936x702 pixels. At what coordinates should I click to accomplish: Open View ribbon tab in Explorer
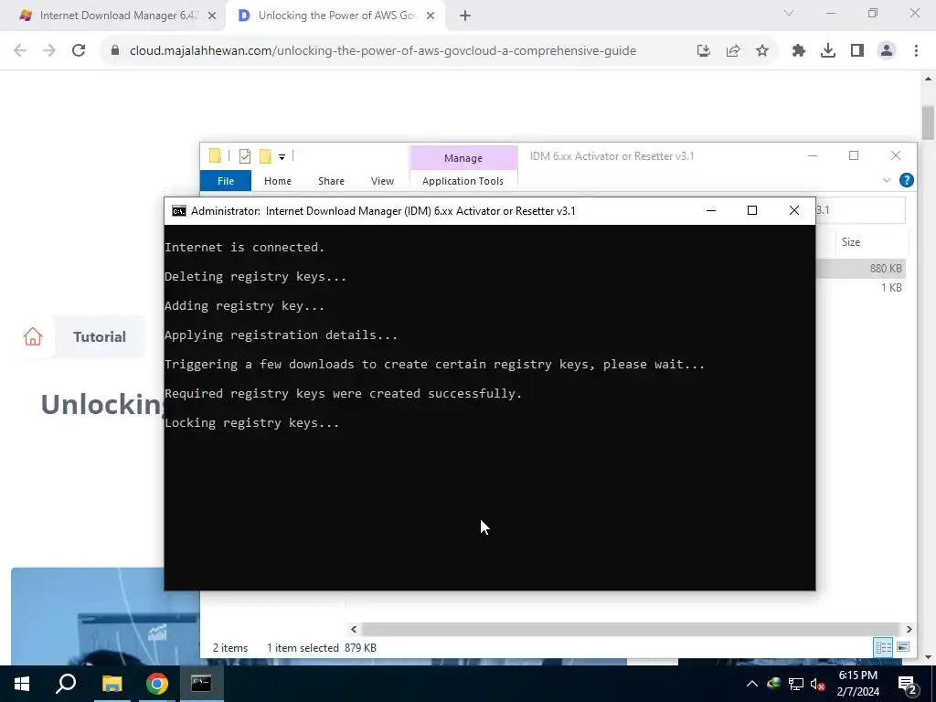coord(382,181)
